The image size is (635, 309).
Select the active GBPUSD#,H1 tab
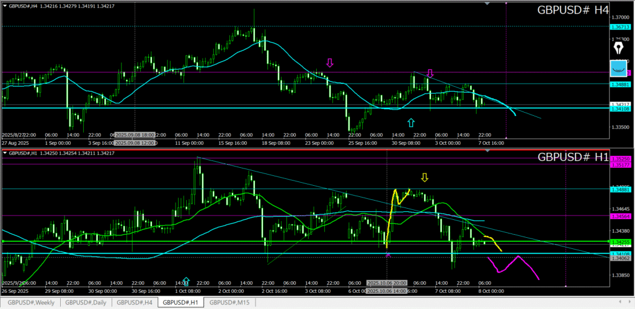point(180,303)
